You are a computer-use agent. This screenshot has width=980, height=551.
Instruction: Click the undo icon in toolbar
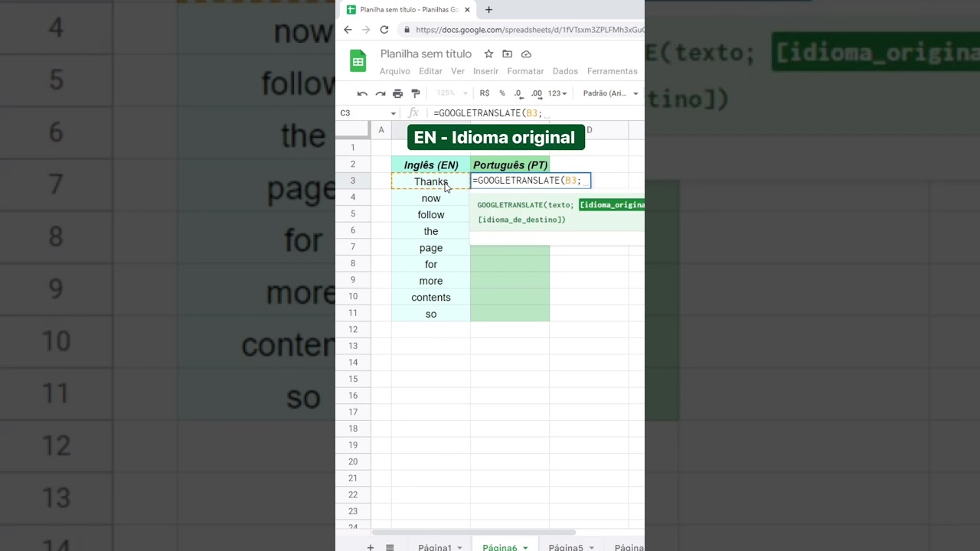tap(362, 93)
